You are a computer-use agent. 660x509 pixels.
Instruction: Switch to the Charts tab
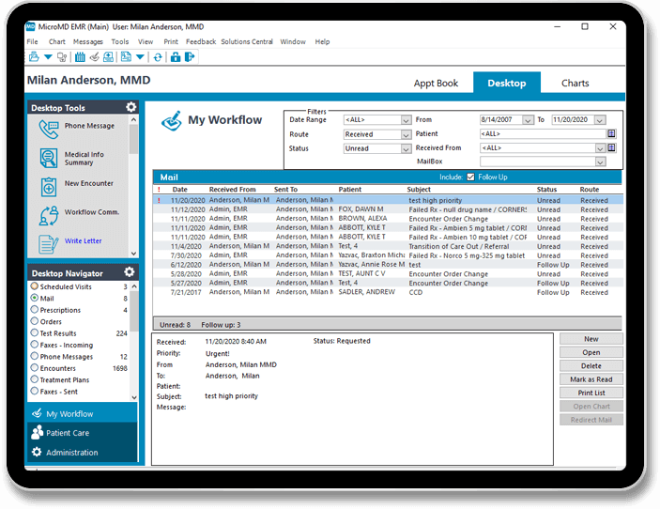[x=575, y=83]
